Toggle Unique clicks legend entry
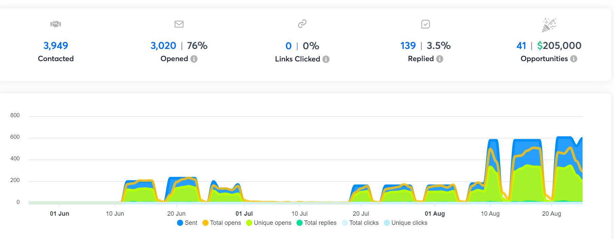This screenshot has height=239, width=614. pos(406,223)
